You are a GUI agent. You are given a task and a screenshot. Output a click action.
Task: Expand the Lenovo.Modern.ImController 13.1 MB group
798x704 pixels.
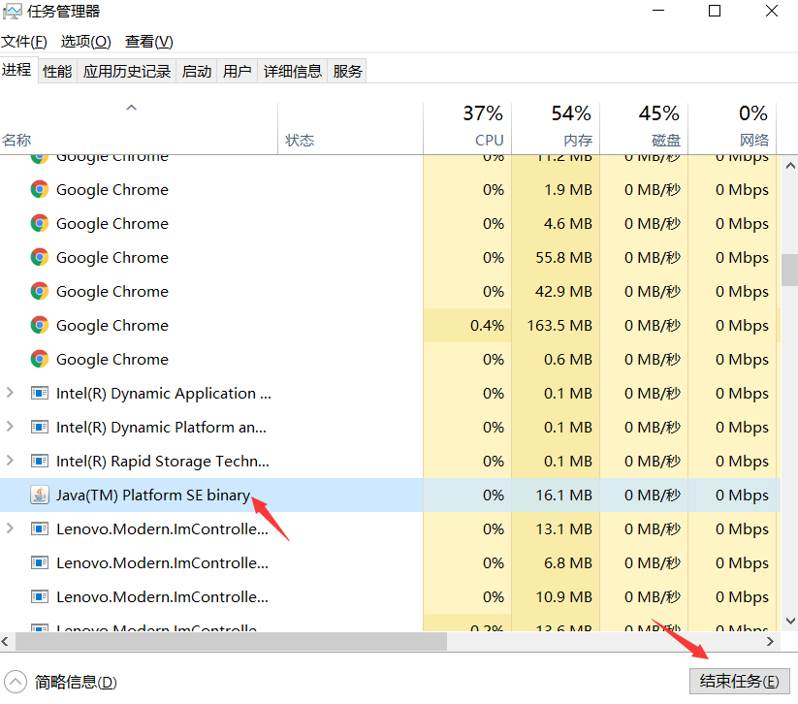tap(10, 528)
